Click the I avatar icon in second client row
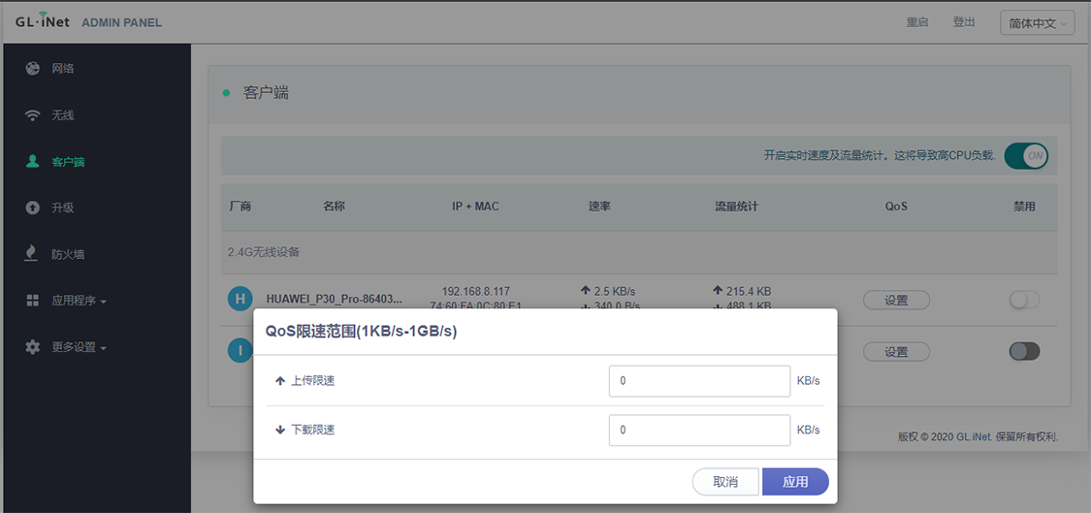The width and height of the screenshot is (1091, 513). [x=241, y=350]
